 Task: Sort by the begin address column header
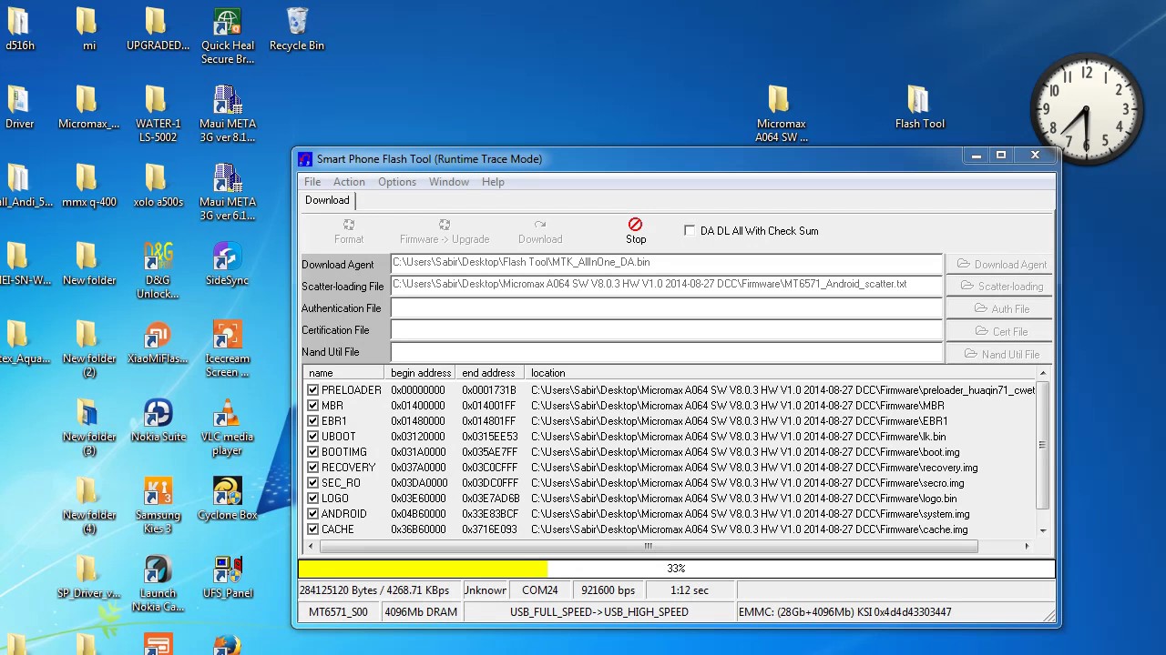point(421,373)
